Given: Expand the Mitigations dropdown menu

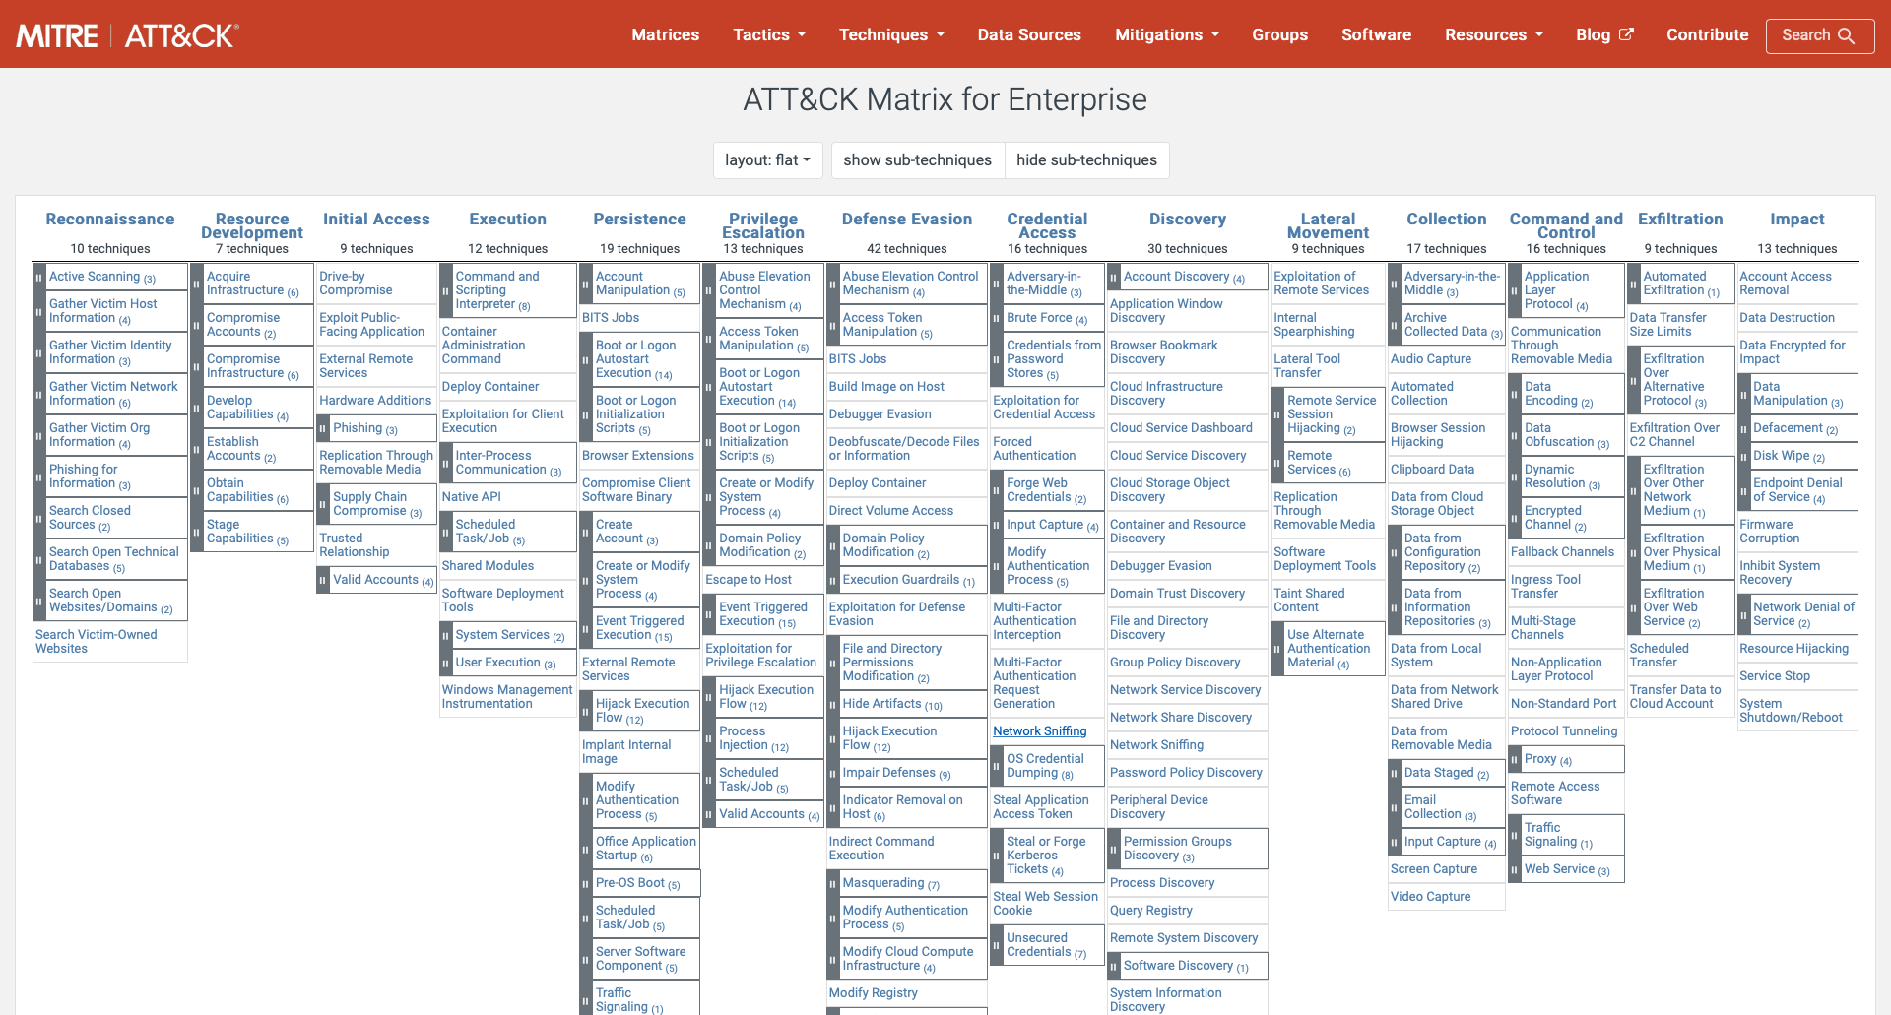Looking at the screenshot, I should pos(1166,35).
